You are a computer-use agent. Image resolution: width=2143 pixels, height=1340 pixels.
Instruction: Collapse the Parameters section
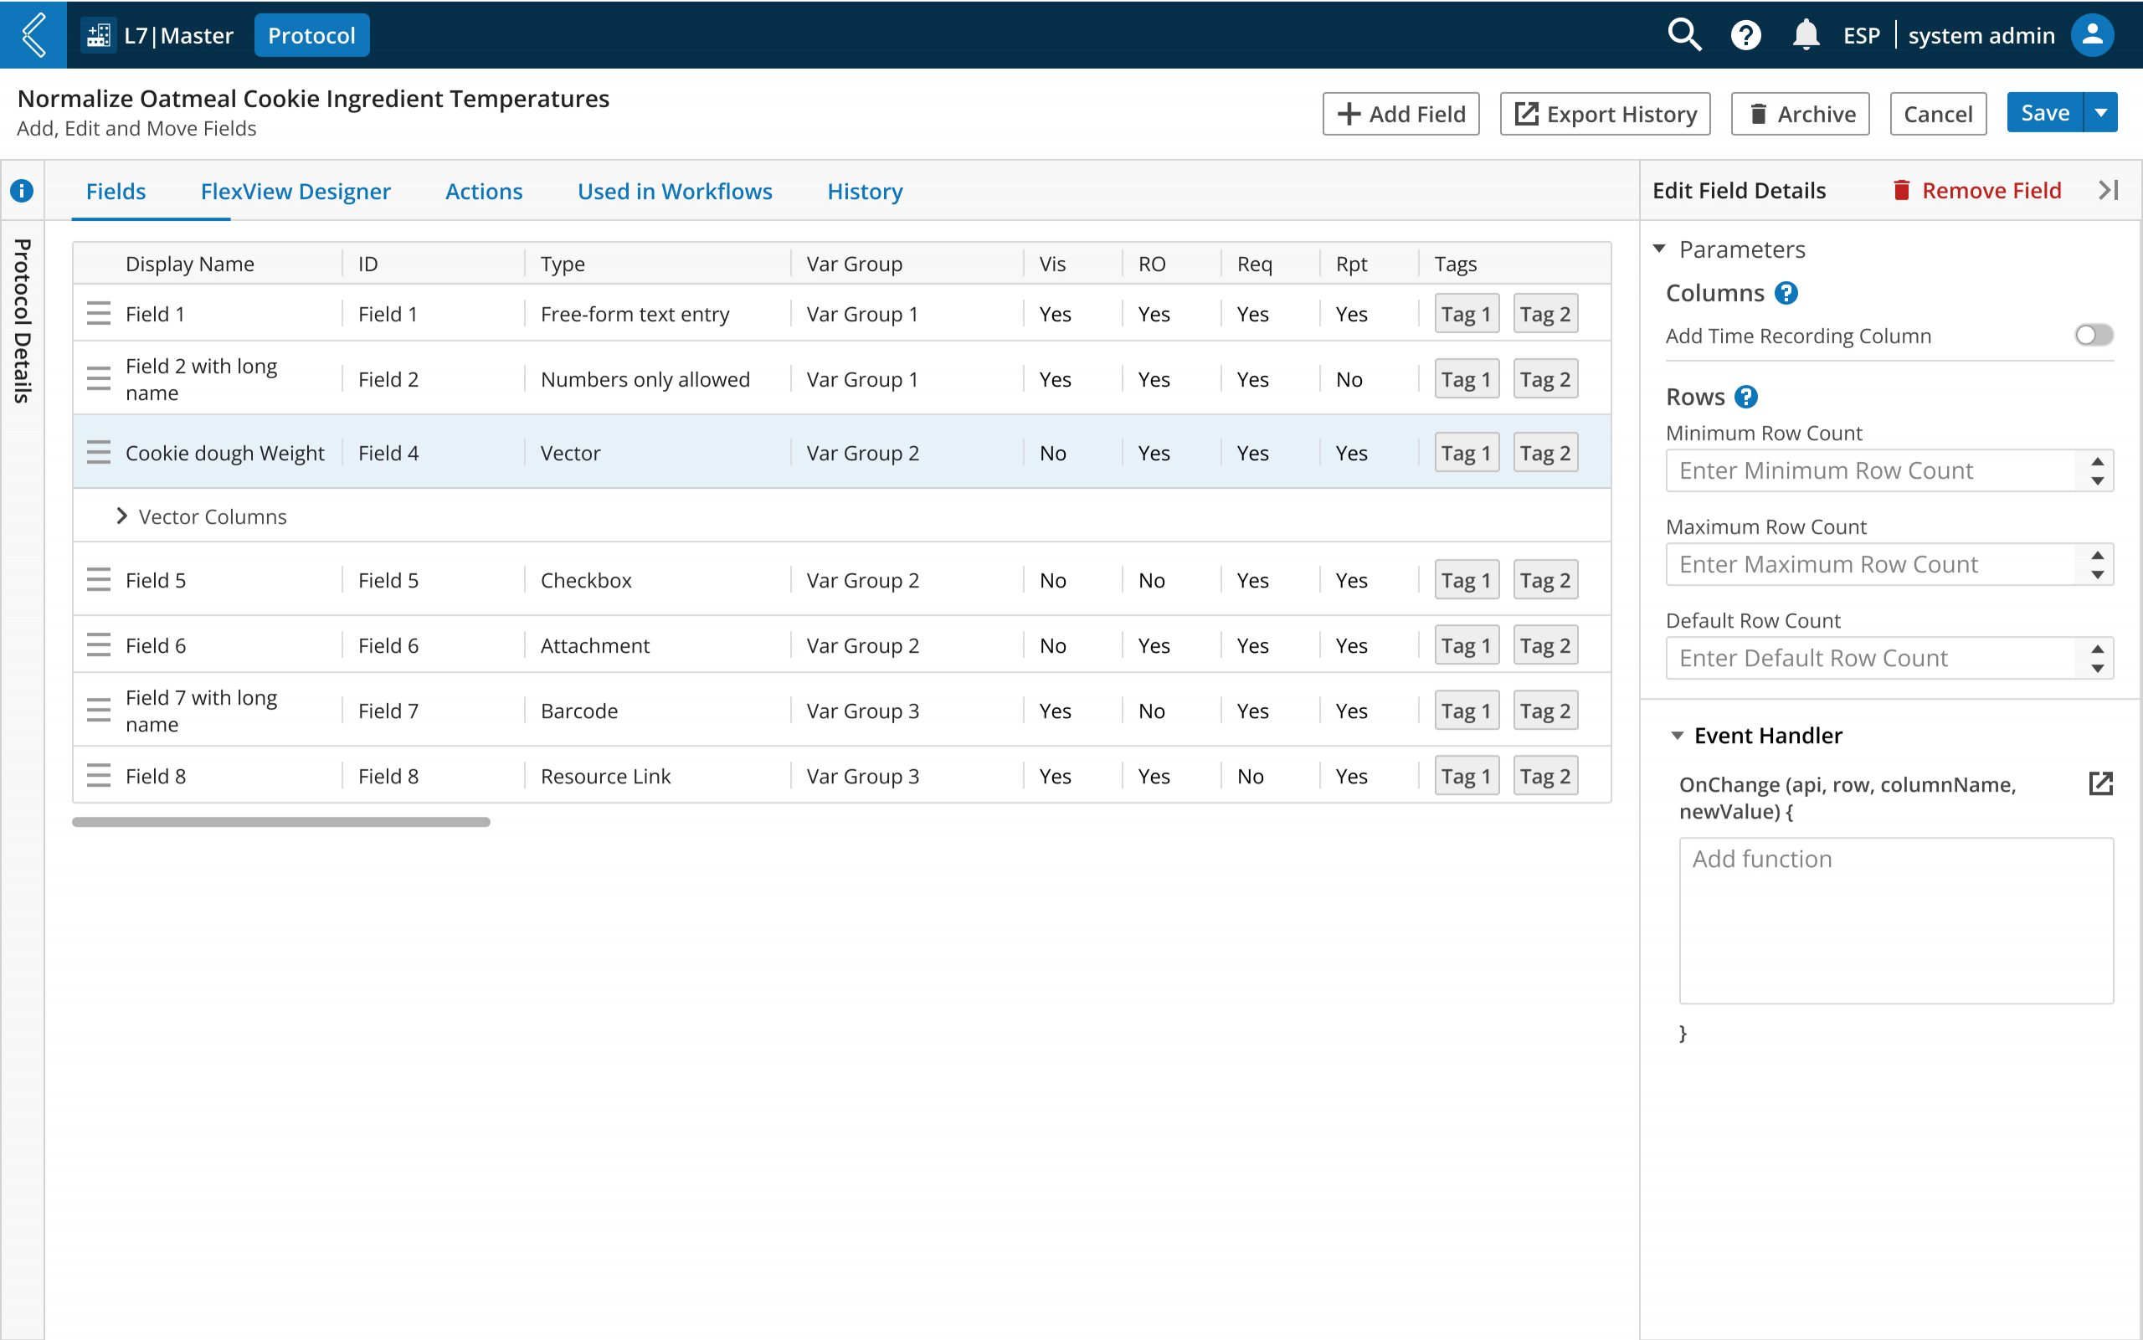1659,250
